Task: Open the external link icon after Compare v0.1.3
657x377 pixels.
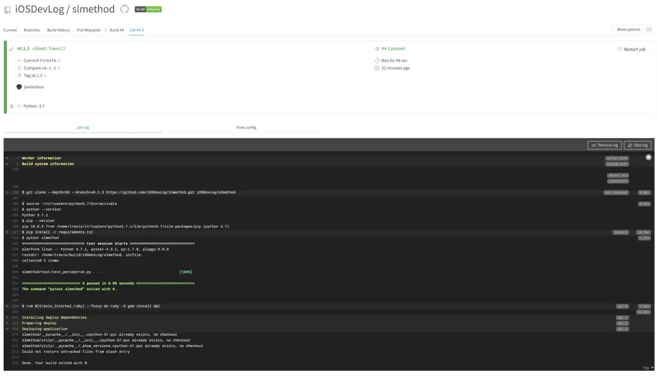Action: pos(59,68)
